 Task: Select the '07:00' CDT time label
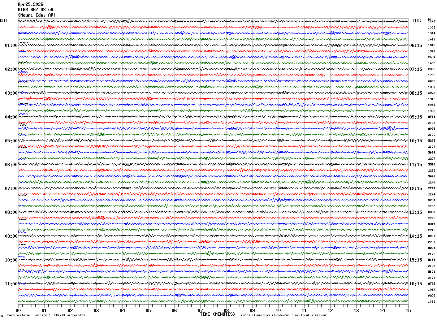11,189
